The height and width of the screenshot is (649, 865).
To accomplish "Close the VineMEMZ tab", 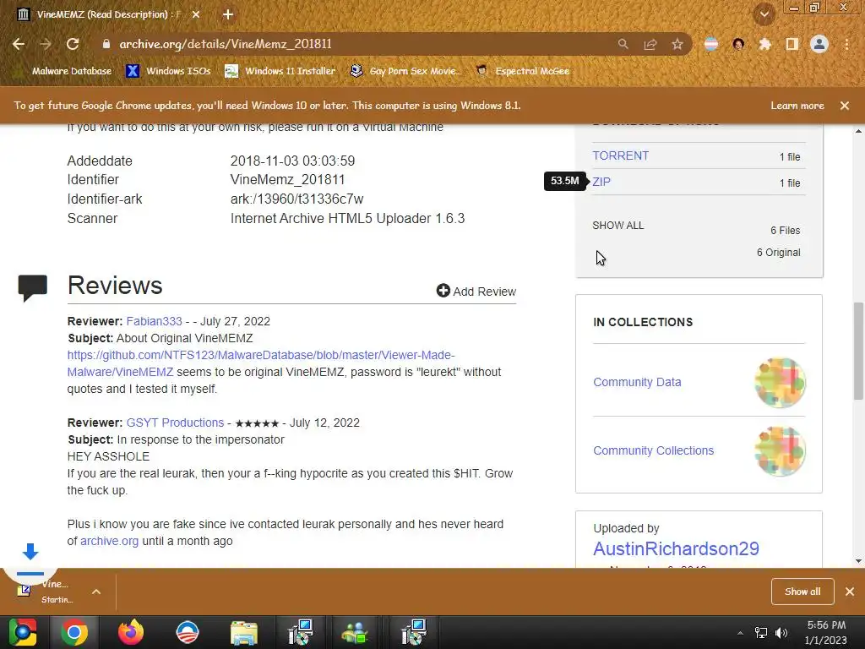I will [196, 14].
